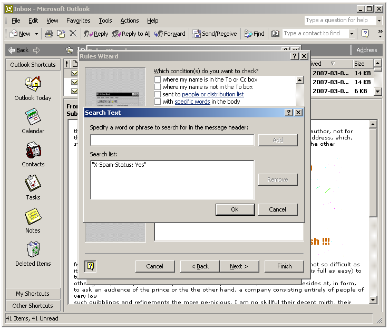
Task: Click the Print toolbar icon
Action: point(49,34)
